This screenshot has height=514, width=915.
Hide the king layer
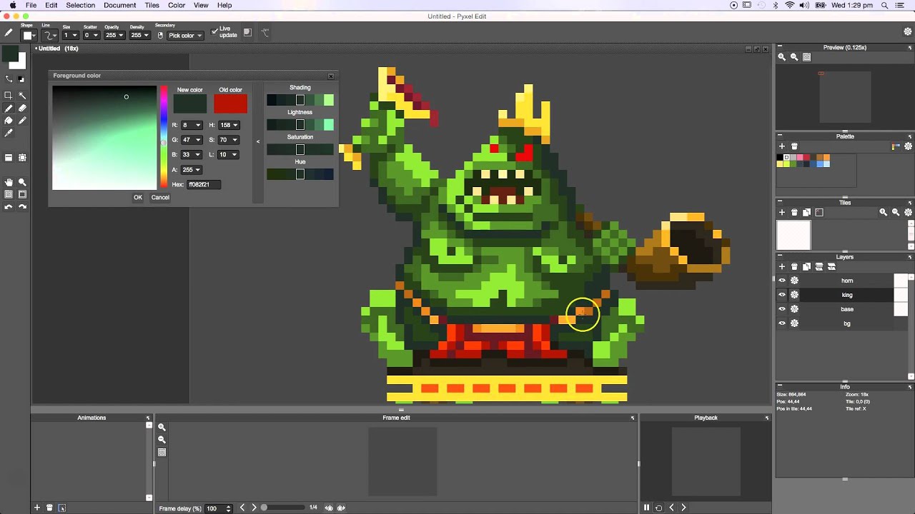click(782, 295)
